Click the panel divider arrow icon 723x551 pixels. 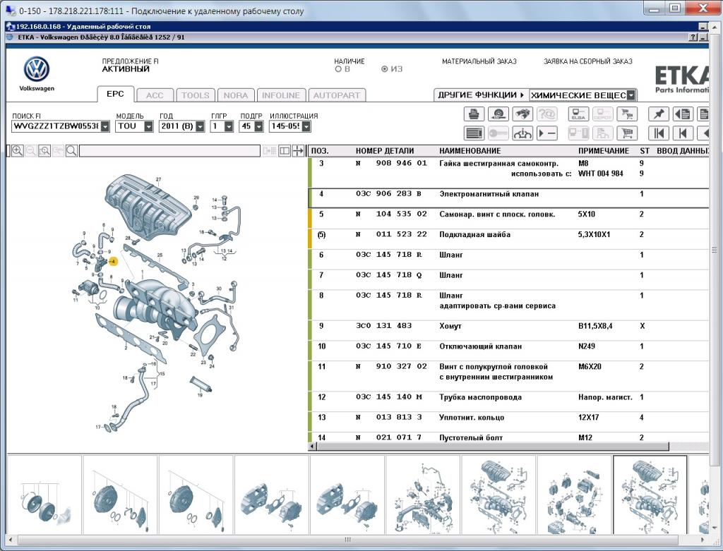pyautogui.click(x=299, y=151)
